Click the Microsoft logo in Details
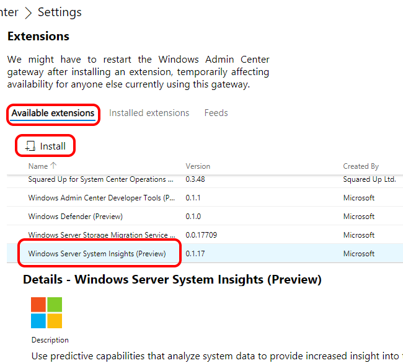 click(46, 313)
